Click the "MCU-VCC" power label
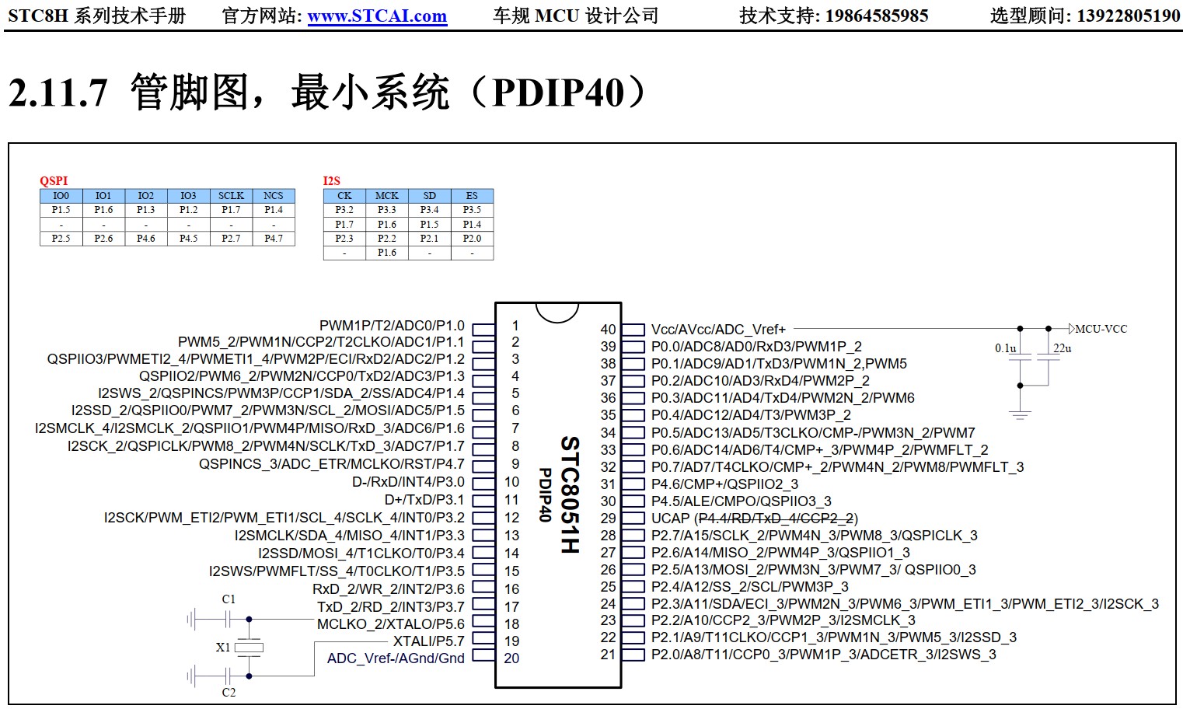The height and width of the screenshot is (709, 1183). [x=1101, y=329]
